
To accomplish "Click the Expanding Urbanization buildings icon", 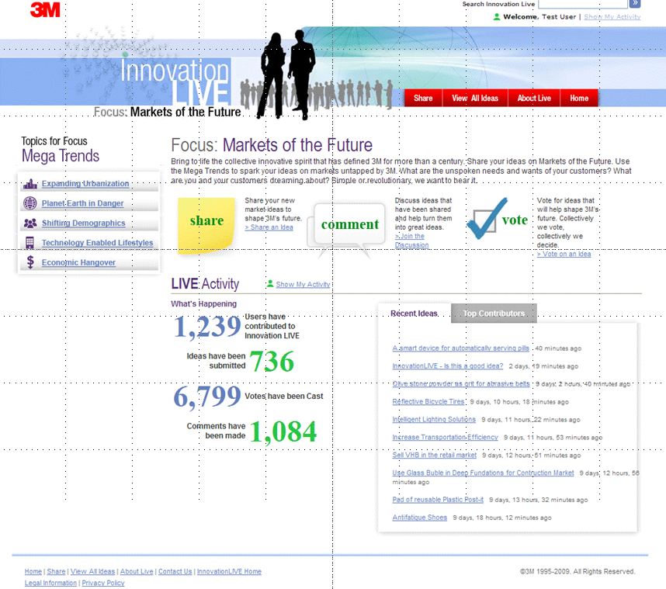I will [29, 184].
